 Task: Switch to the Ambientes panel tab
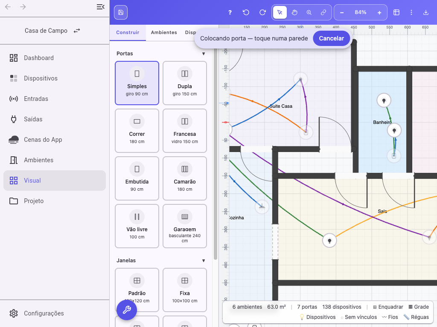(164, 32)
